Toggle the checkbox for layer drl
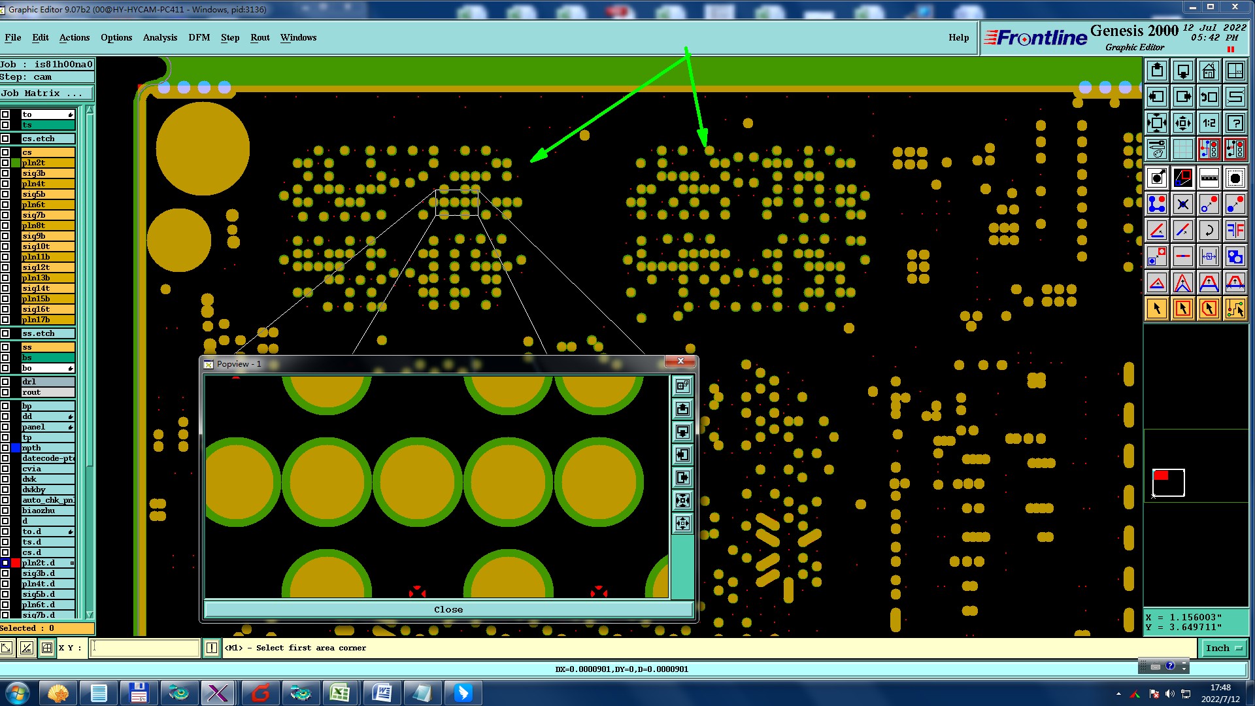 [5, 382]
